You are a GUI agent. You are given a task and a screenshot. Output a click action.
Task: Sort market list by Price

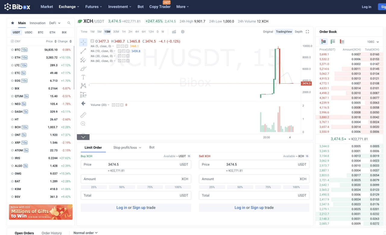[51, 41]
